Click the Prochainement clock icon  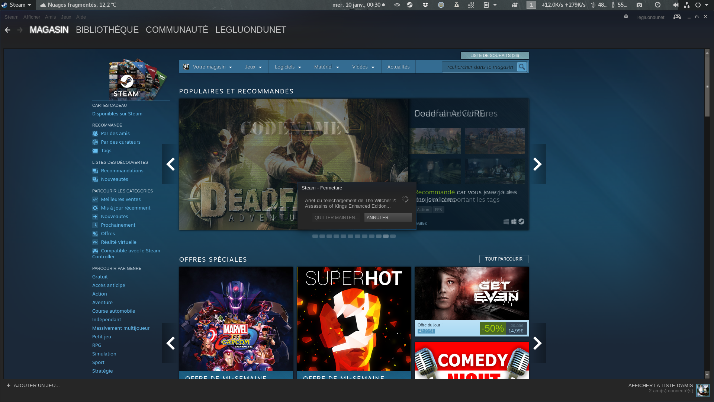coord(95,225)
